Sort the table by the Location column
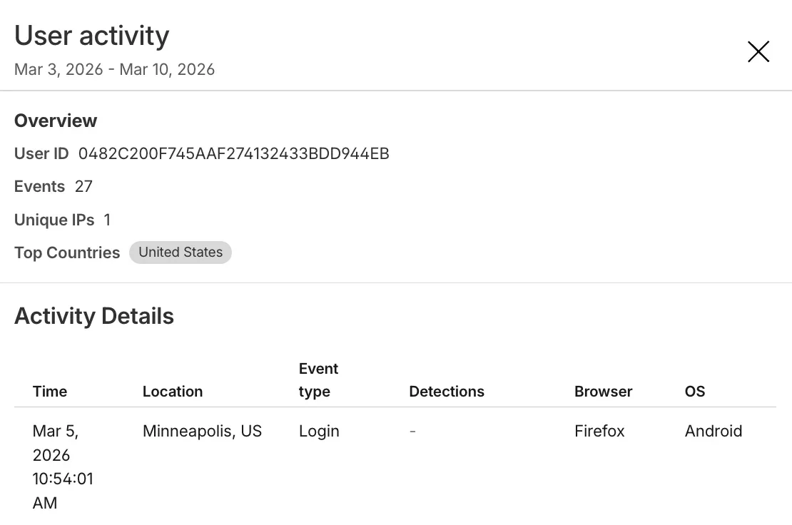This screenshot has width=792, height=525. click(x=173, y=391)
